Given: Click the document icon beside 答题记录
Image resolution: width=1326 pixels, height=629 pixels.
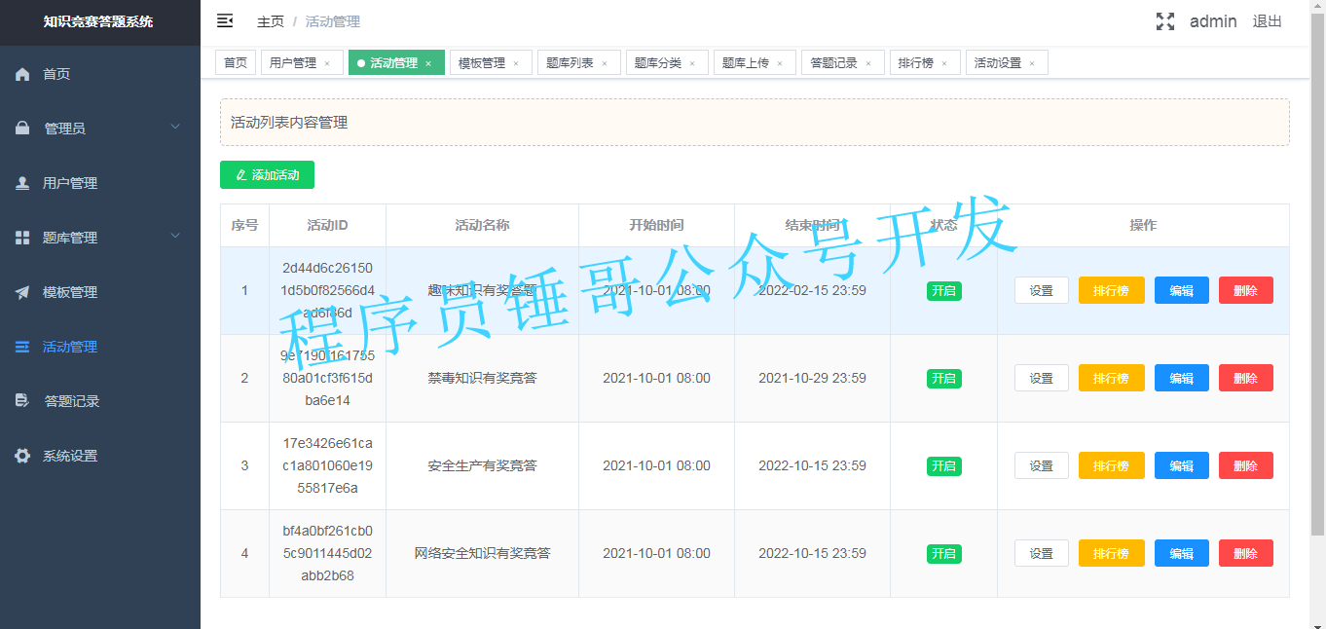Looking at the screenshot, I should 22,401.
